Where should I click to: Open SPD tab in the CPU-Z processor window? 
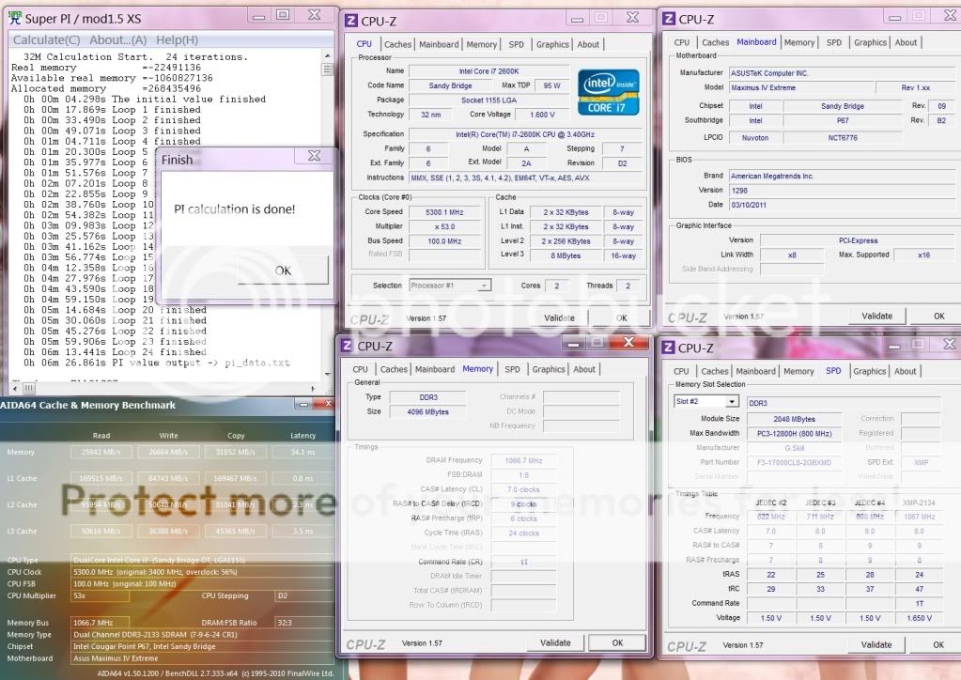(x=517, y=44)
